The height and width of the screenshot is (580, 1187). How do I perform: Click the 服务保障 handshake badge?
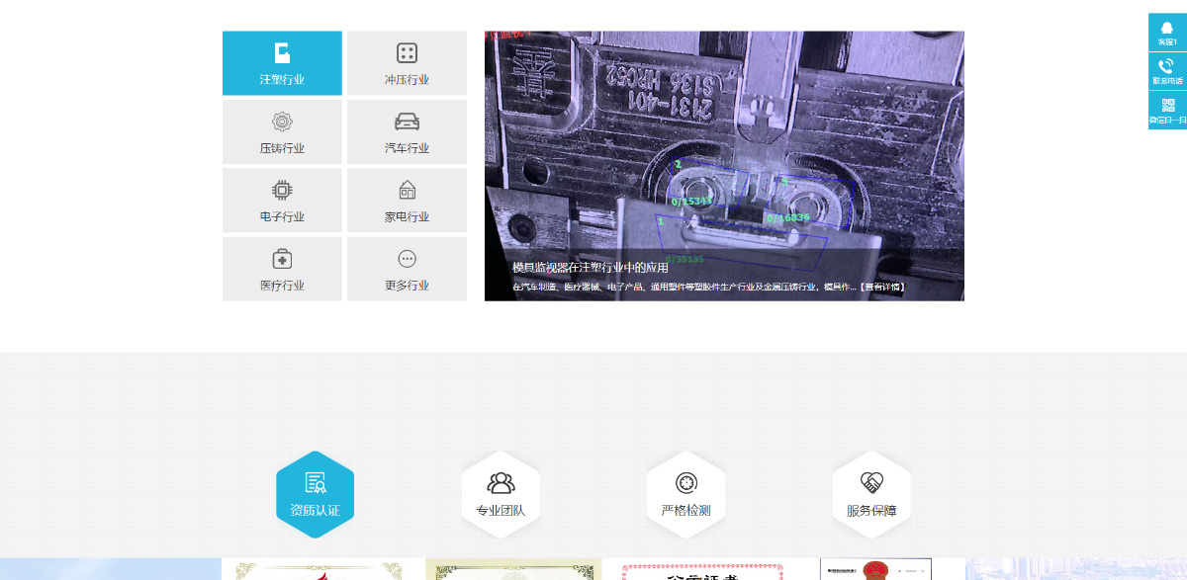pos(871,494)
